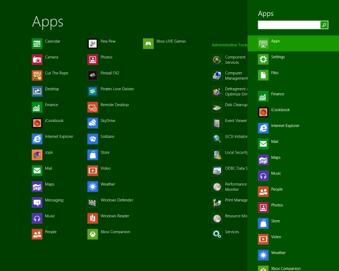Open the Desktop tile icon in apps list

37,91
